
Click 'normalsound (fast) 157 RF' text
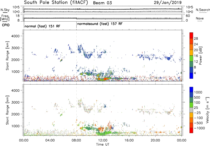click(x=100, y=24)
